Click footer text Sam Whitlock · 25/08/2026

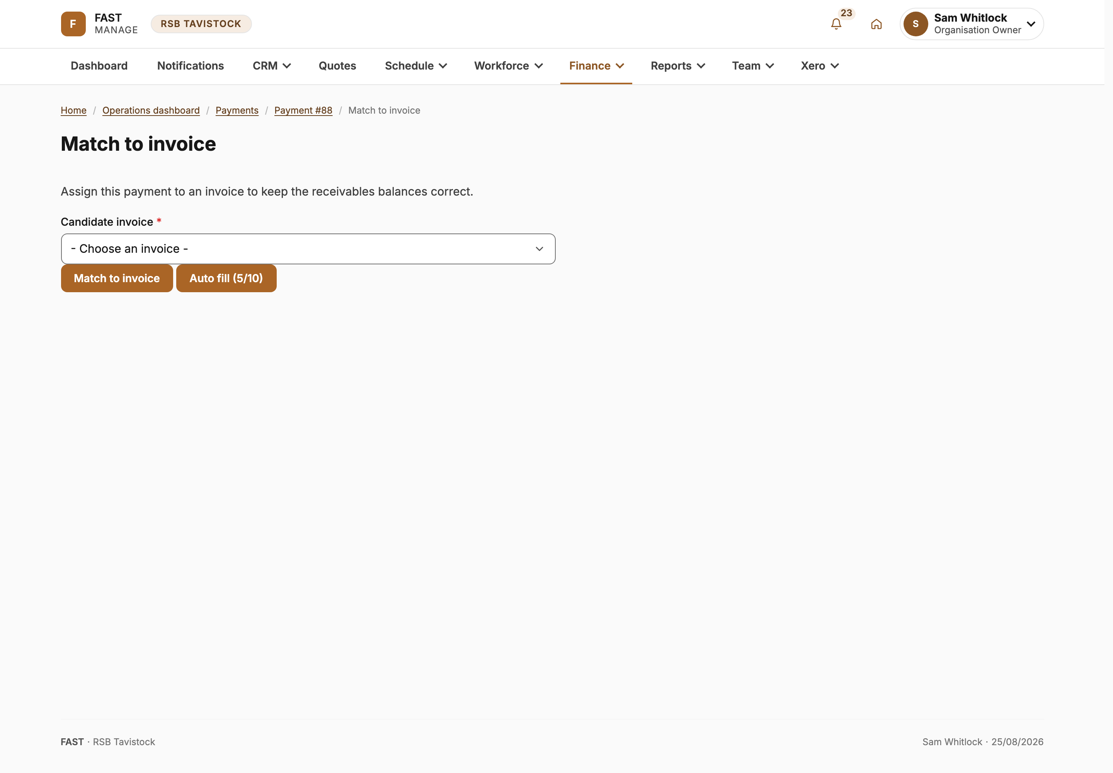coord(983,742)
